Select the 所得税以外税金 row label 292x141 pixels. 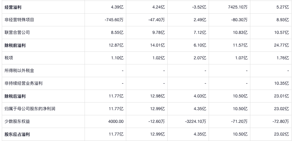coord(19,71)
